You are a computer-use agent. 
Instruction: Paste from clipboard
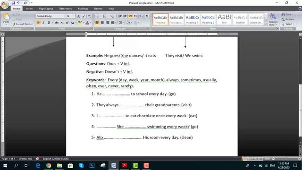point(6,19)
